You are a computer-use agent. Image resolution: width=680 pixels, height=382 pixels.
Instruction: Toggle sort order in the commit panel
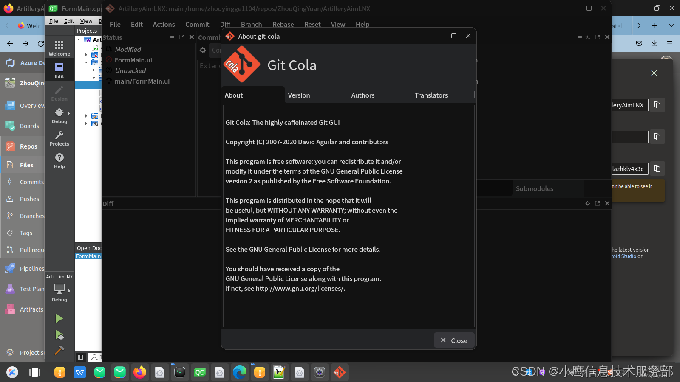(587, 37)
